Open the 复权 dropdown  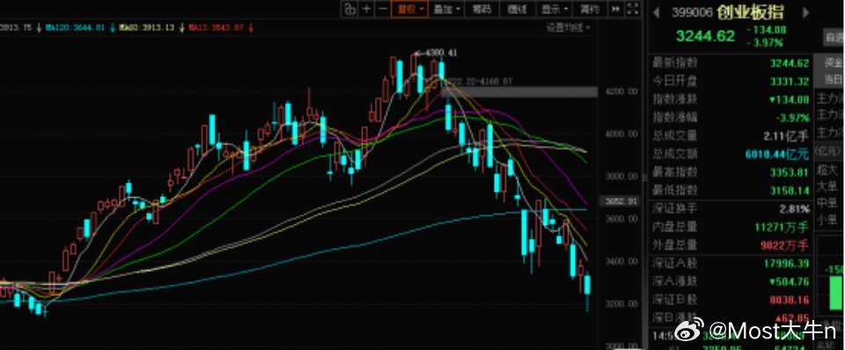pyautogui.click(x=409, y=9)
